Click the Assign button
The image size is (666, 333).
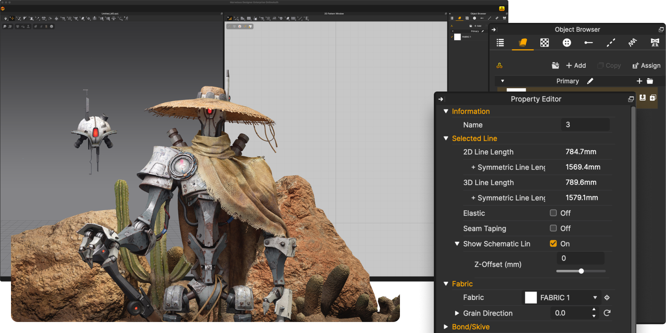(x=646, y=65)
